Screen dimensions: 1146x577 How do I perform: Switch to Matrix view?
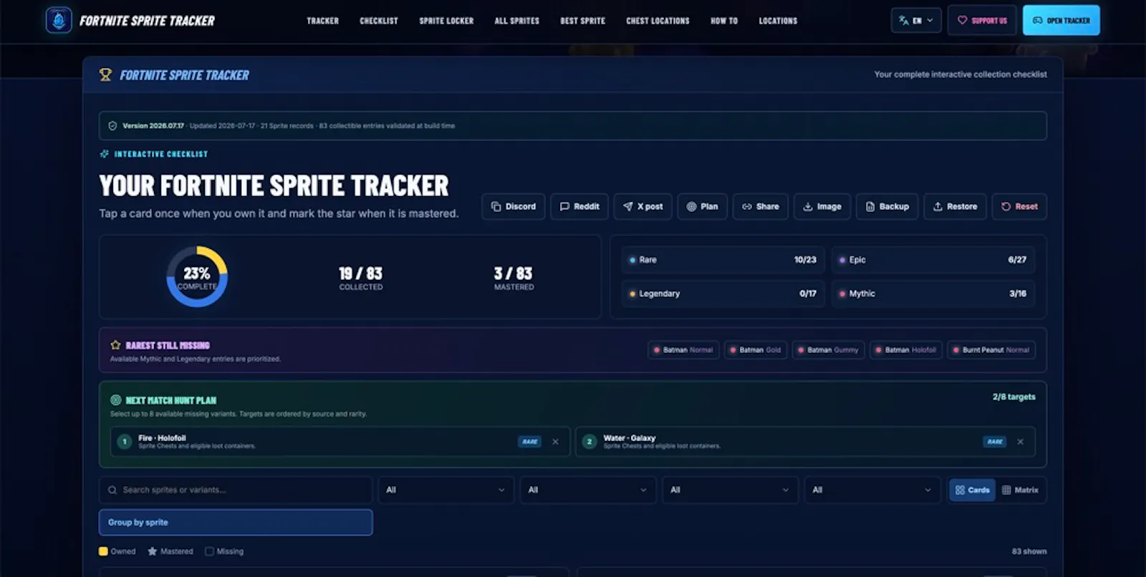(x=1020, y=490)
